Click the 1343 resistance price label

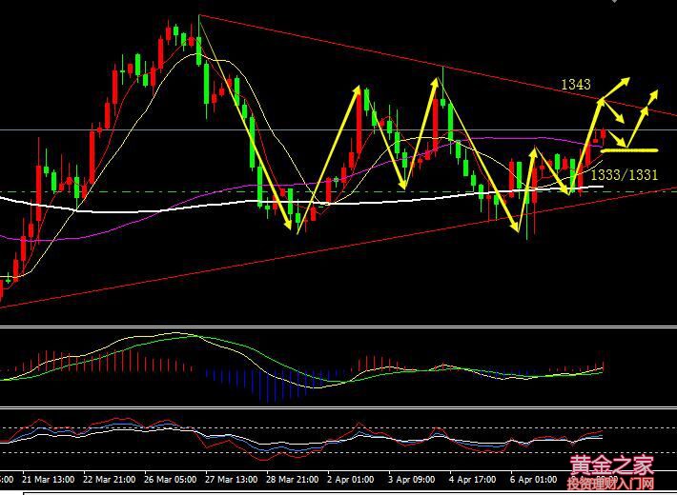coord(576,86)
